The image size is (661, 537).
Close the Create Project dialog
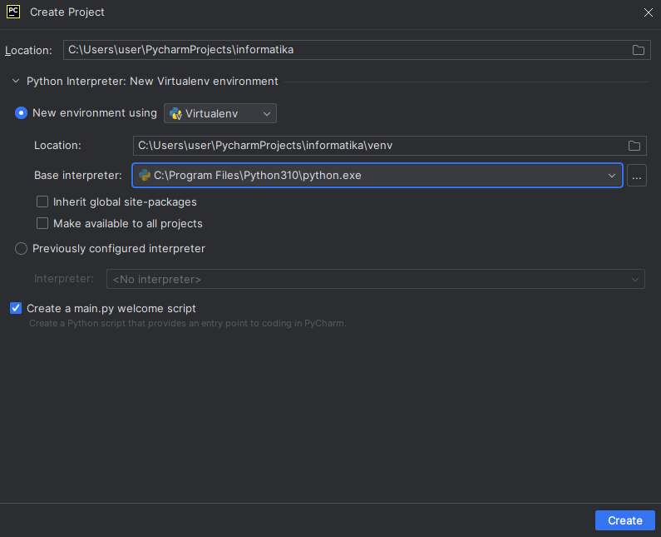649,12
